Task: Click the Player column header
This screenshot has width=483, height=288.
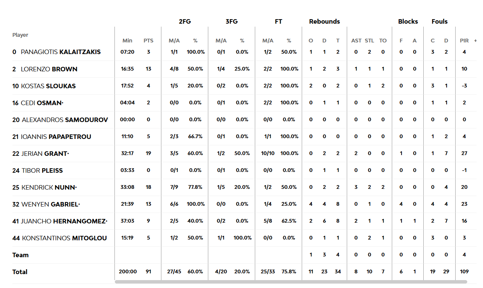Action: 20,35
